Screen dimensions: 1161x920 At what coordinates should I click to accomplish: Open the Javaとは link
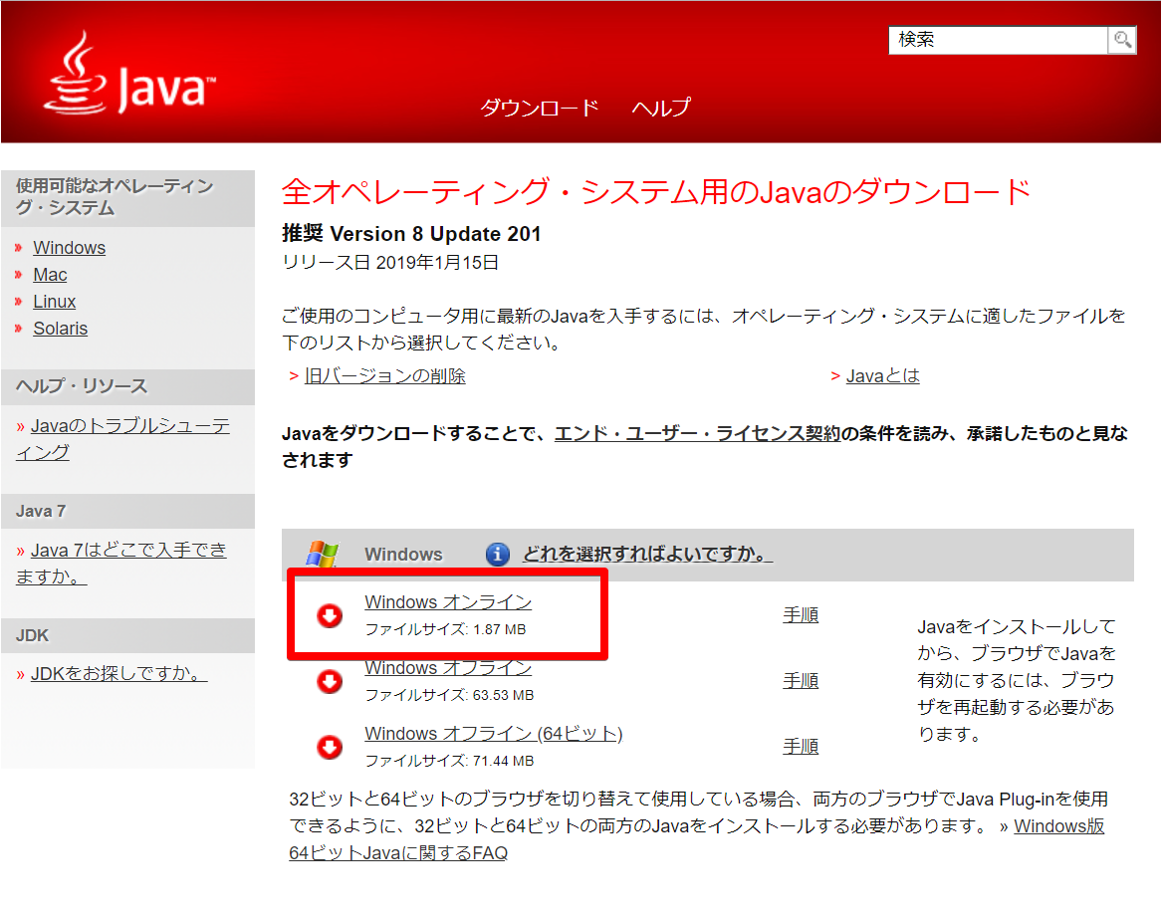click(884, 375)
